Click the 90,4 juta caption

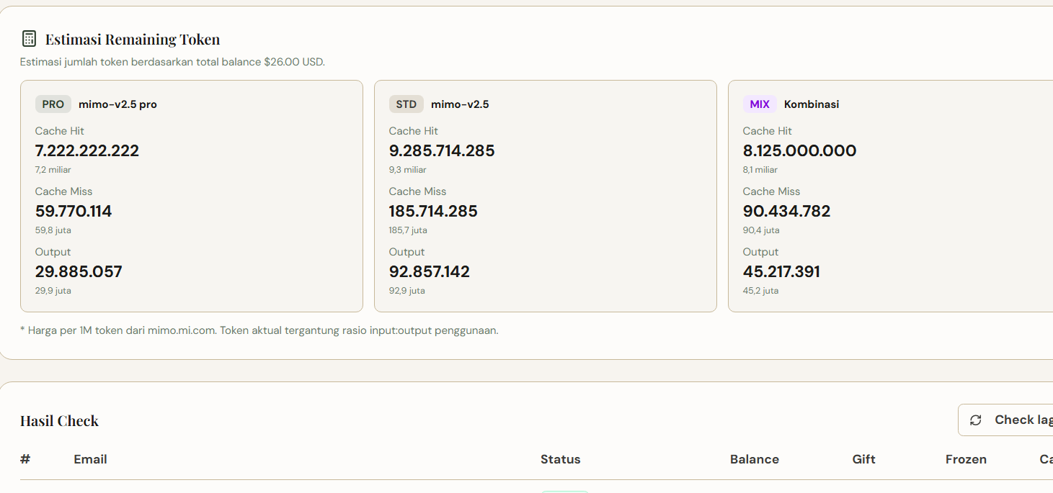pos(761,230)
